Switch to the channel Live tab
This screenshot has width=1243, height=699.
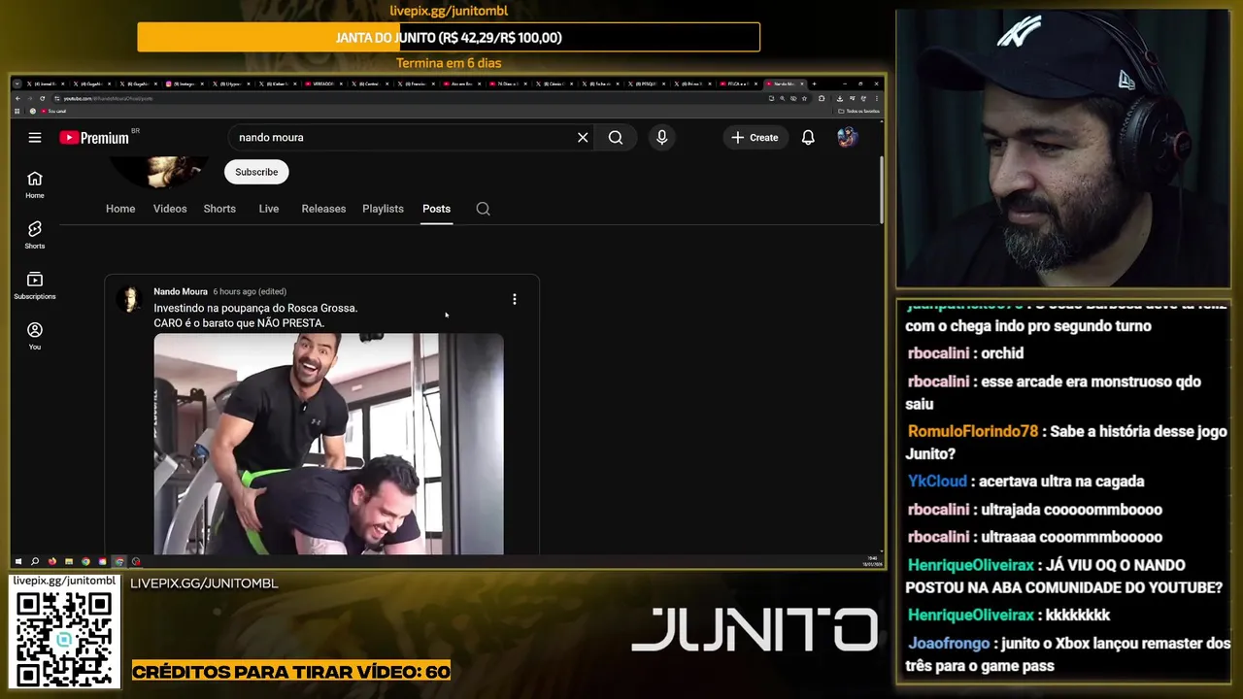click(269, 209)
